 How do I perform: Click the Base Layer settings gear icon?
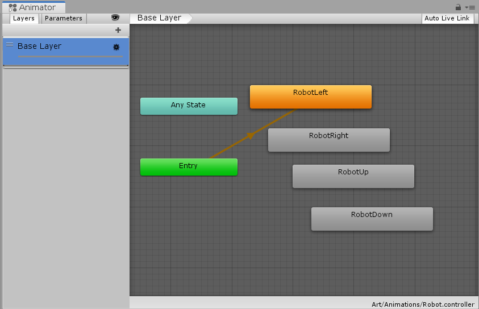pos(116,47)
